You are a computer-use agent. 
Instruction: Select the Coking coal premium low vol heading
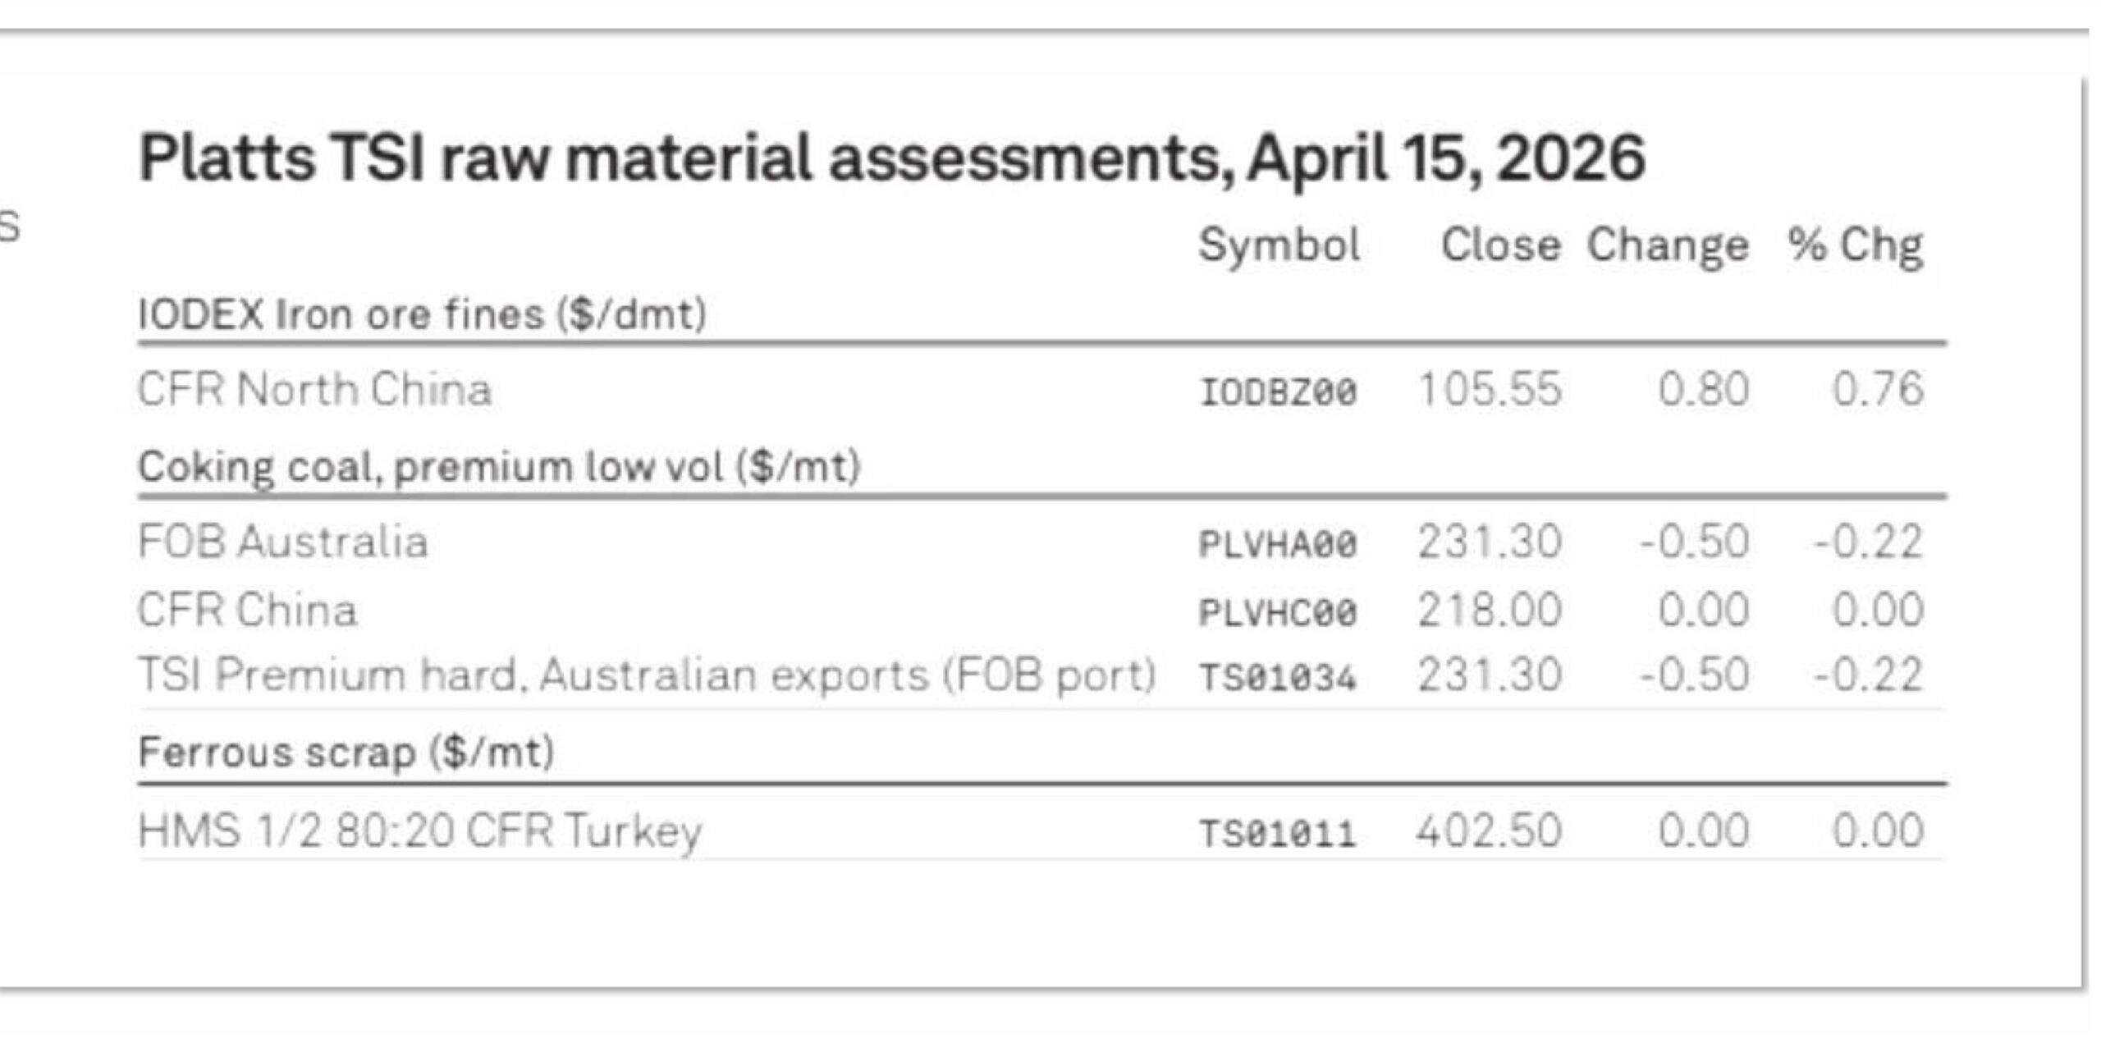click(499, 467)
